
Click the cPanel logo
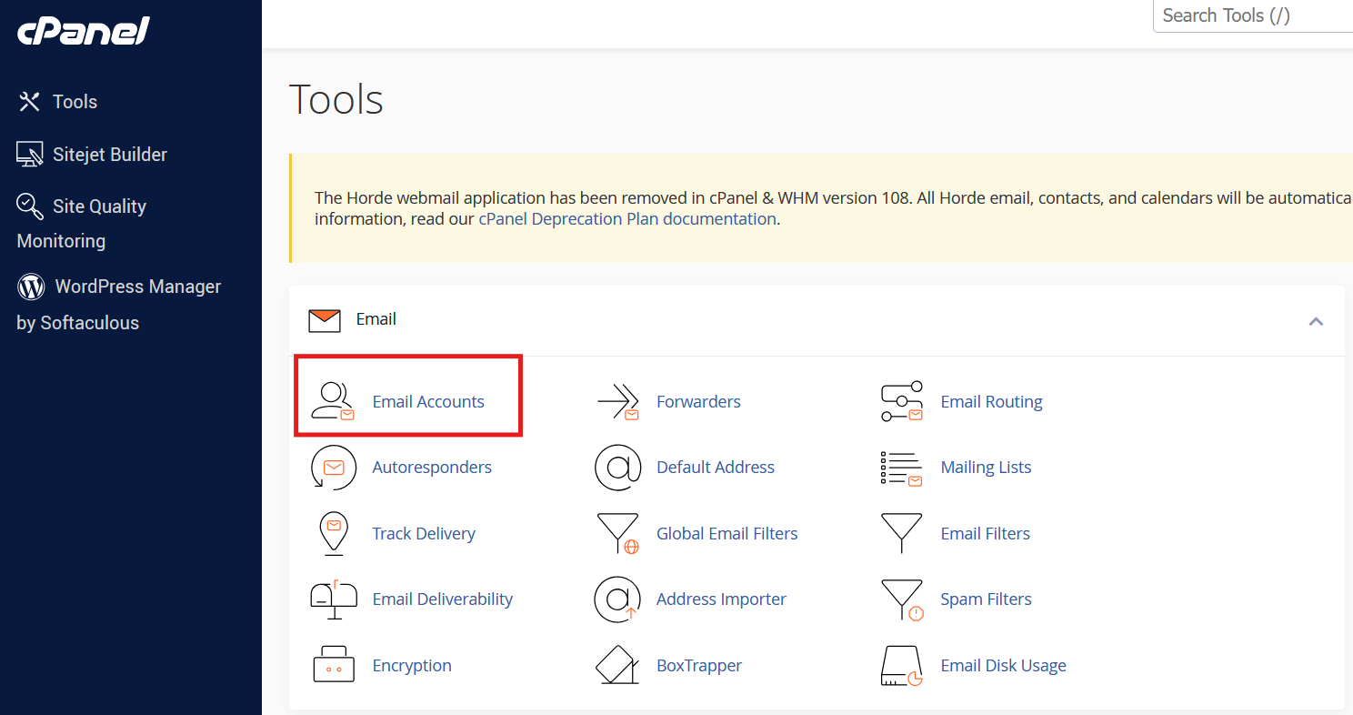point(84,31)
